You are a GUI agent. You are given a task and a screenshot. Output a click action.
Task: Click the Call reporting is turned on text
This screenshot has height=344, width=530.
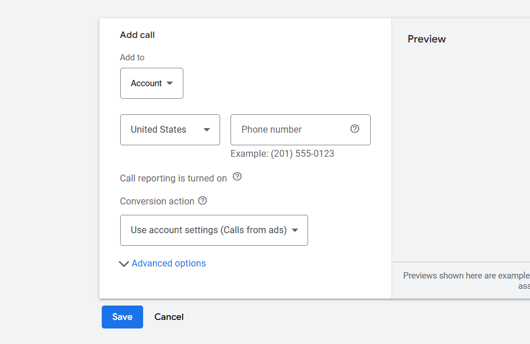click(x=173, y=179)
